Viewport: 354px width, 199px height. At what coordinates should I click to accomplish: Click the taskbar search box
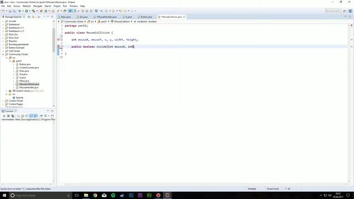pyautogui.click(x=40, y=195)
